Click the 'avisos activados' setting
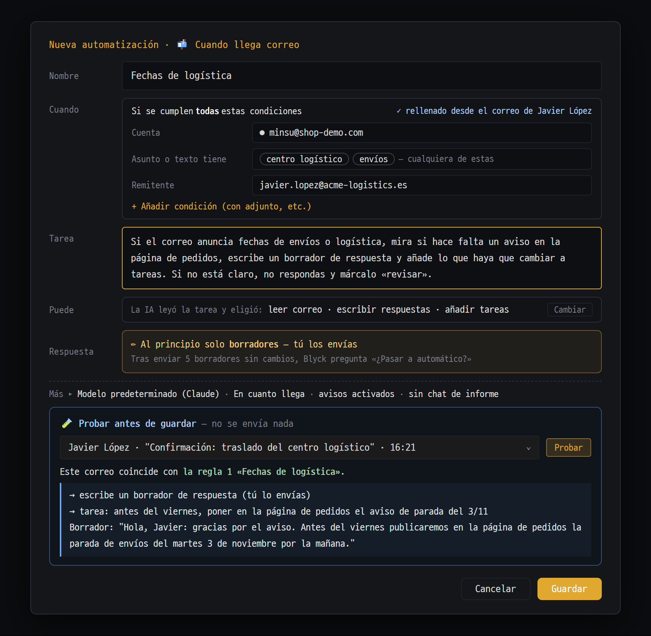This screenshot has width=651, height=636. point(357,394)
